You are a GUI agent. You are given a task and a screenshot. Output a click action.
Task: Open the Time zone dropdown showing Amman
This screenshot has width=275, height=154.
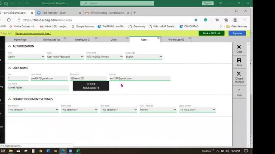point(104,57)
